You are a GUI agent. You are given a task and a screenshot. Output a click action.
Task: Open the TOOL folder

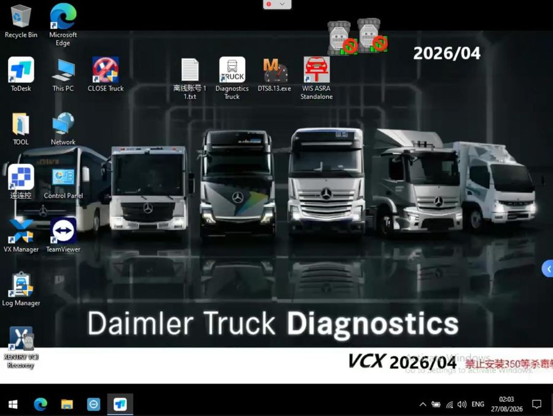(21, 129)
